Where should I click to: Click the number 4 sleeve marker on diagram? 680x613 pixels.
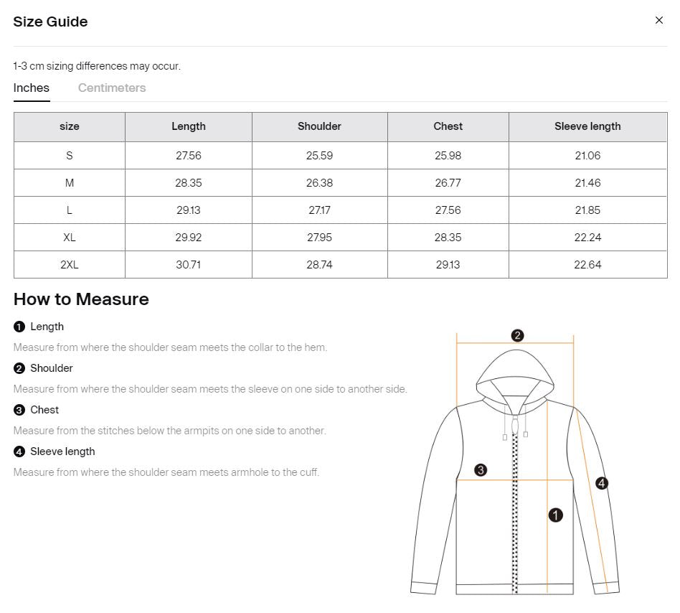point(601,483)
